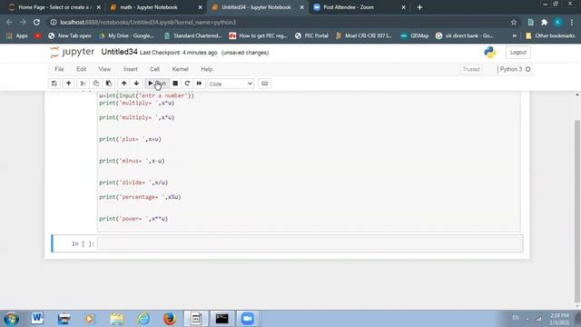The height and width of the screenshot is (327, 581).
Task: Open the cell type Code dropdown
Action: pos(231,84)
